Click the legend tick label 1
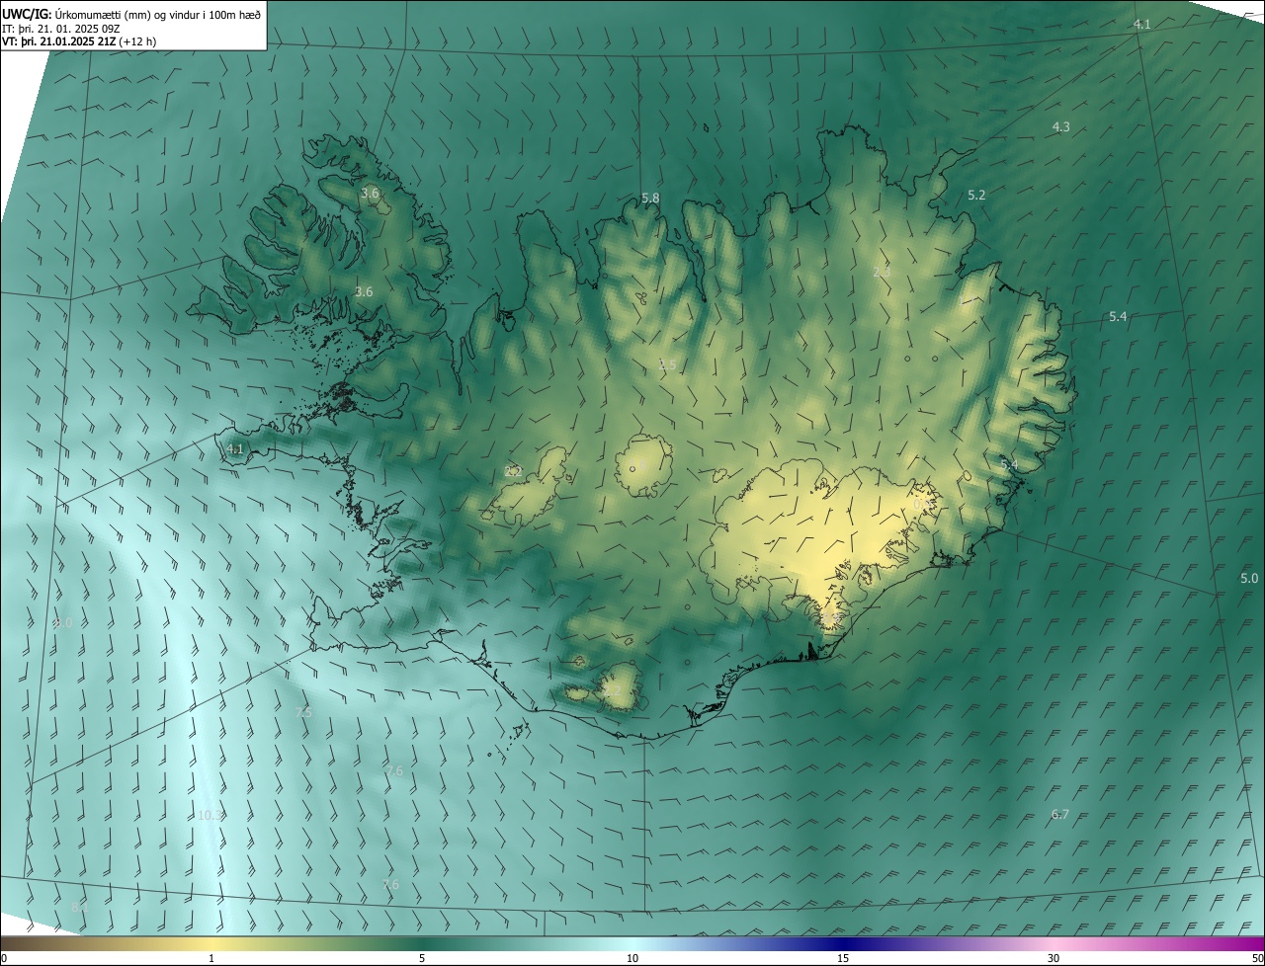Viewport: 1265px width, 966px height. [x=211, y=958]
